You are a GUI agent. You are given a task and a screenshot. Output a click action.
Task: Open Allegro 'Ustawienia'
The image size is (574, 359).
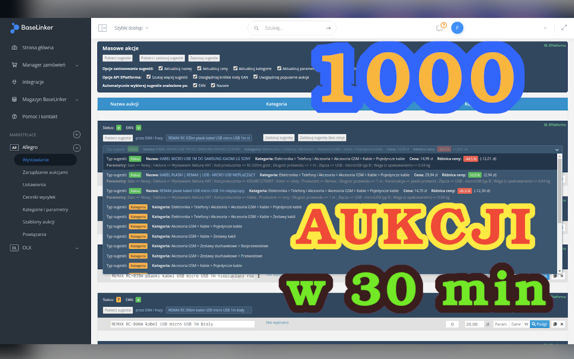click(34, 184)
